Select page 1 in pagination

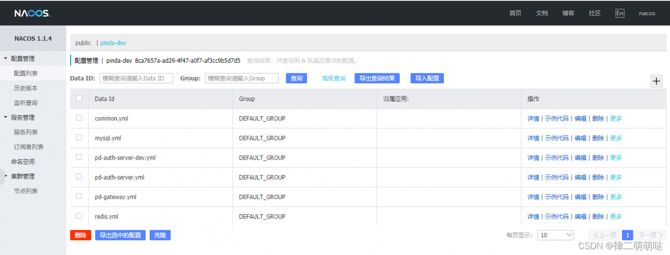pyautogui.click(x=628, y=235)
